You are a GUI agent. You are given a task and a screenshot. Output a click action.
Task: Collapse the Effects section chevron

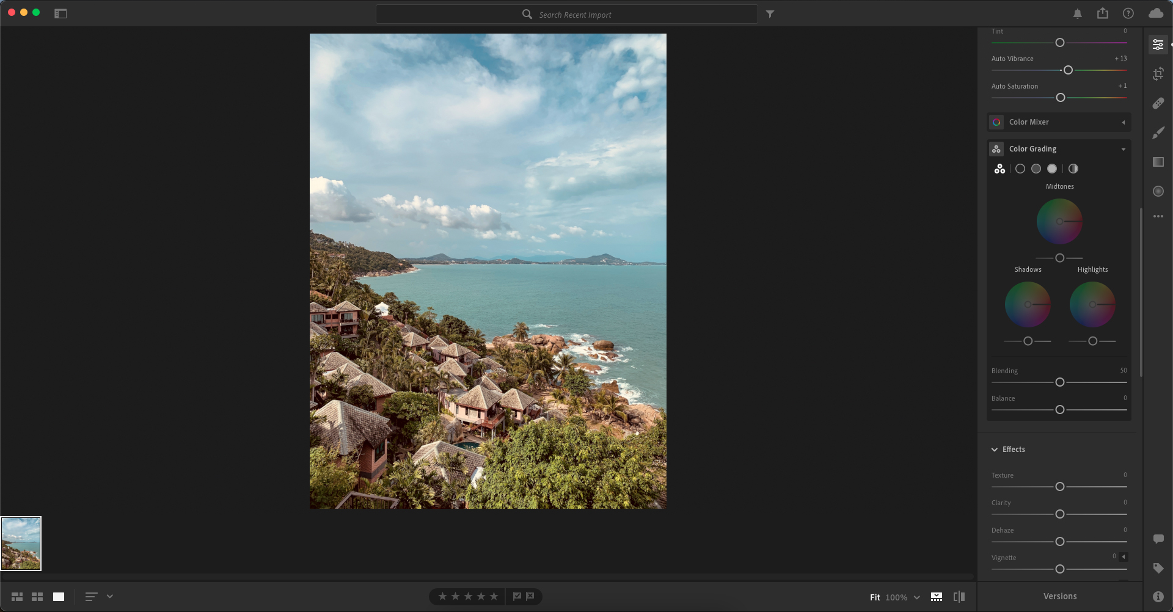995,450
